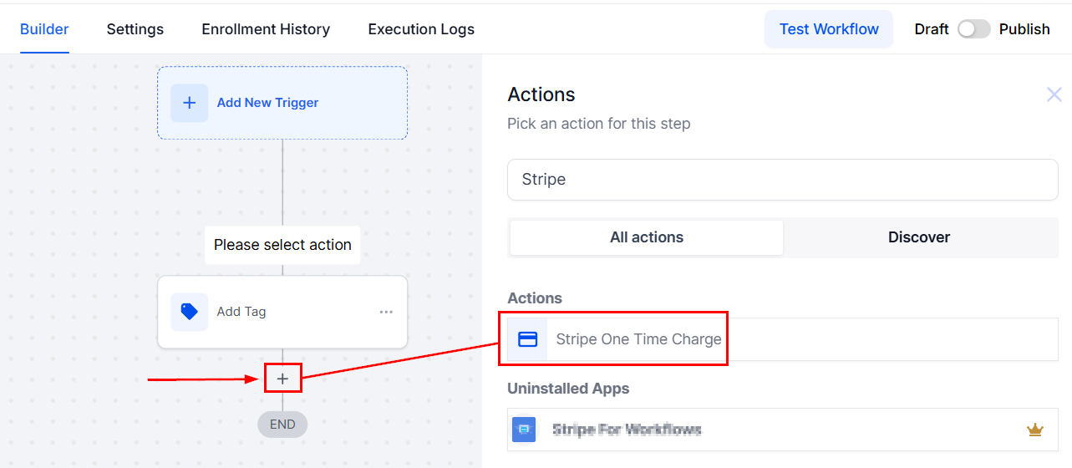Click the plus button below Add Tag
The width and height of the screenshot is (1072, 468).
[x=282, y=379]
